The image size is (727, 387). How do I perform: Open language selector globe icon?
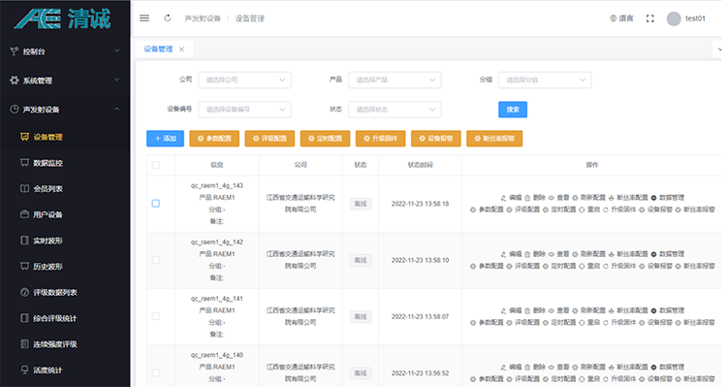(x=613, y=18)
